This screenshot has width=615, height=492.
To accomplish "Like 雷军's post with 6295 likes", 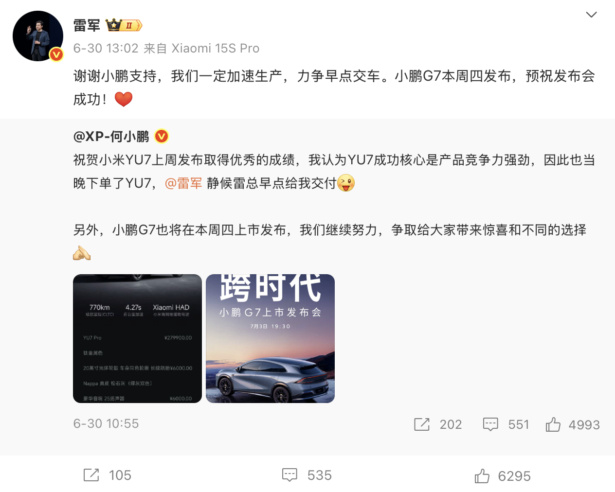I will [503, 476].
